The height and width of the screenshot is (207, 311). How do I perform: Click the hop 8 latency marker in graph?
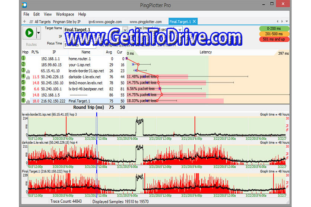pos(157,101)
